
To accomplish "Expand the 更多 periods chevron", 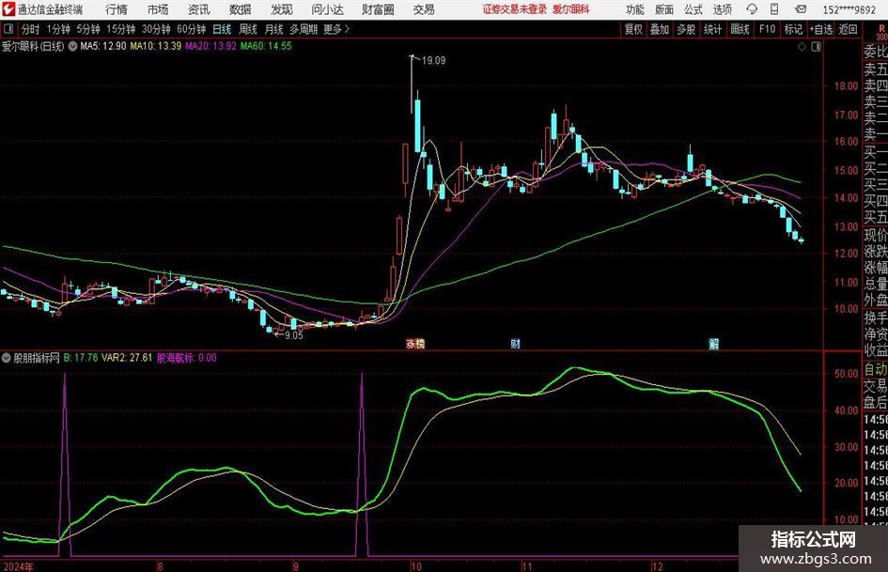I will coord(347,29).
